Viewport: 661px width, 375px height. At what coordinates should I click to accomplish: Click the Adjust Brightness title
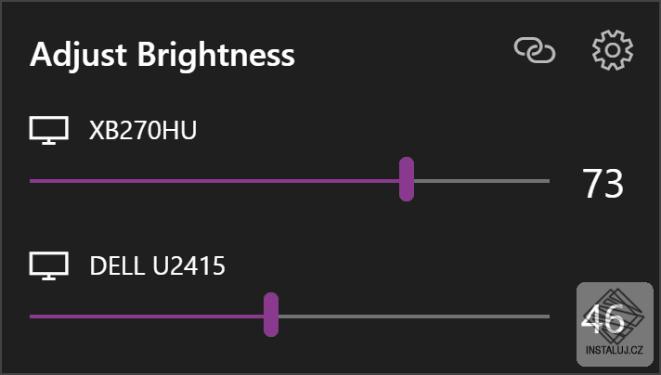(162, 54)
